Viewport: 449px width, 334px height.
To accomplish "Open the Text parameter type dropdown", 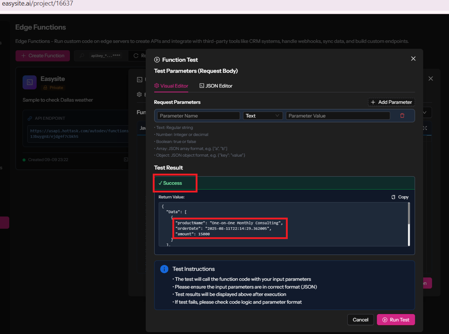I will (x=263, y=116).
